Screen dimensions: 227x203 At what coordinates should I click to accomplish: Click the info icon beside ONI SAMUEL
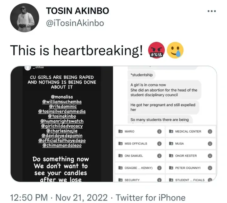160,156
